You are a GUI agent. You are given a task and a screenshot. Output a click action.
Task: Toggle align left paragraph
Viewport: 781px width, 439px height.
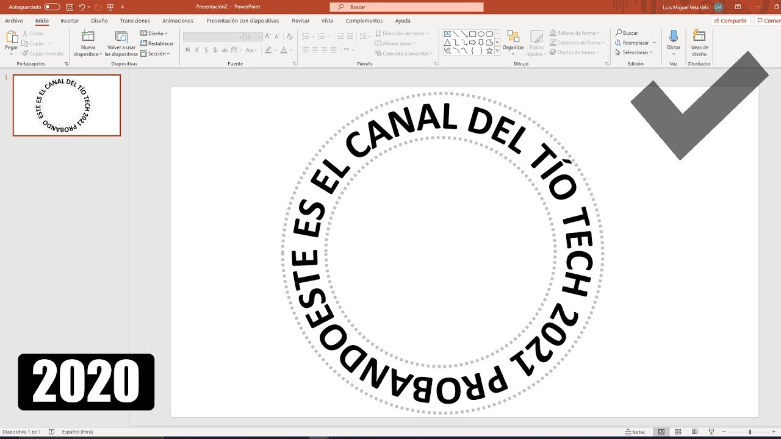pos(306,50)
